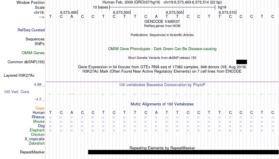Screen dimensions: 279x159
Task: Click the SNPs track label
Action: pyautogui.click(x=40, y=44)
